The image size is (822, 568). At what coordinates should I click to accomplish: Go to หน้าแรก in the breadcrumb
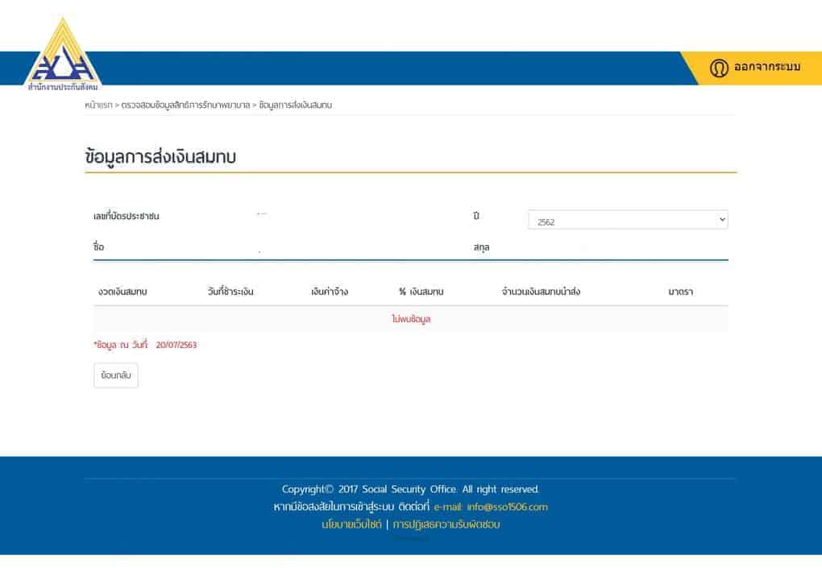pos(98,106)
